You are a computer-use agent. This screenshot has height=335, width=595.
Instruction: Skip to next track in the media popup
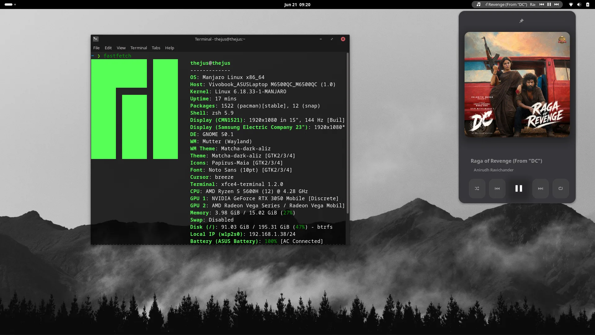click(540, 188)
